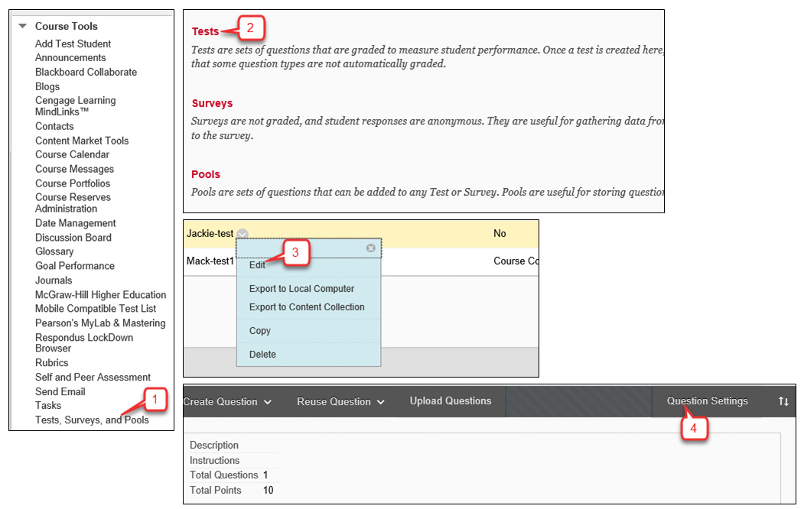Open the Course Calendar
The image size is (804, 509).
73,154
